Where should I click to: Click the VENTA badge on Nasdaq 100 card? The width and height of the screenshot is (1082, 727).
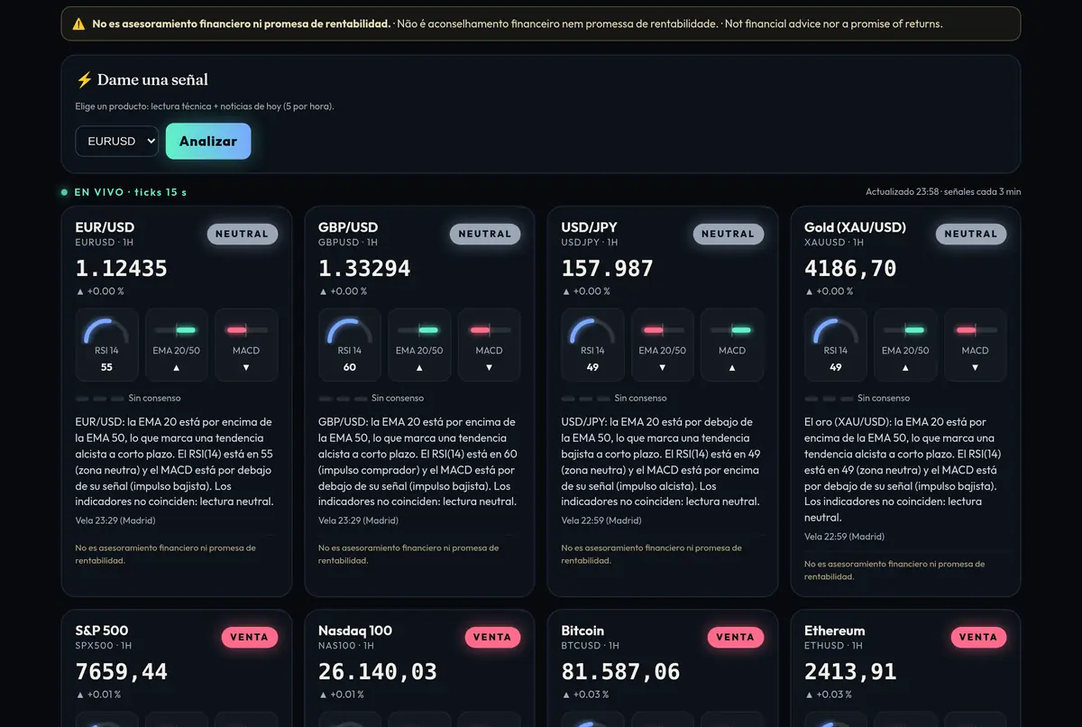point(492,637)
